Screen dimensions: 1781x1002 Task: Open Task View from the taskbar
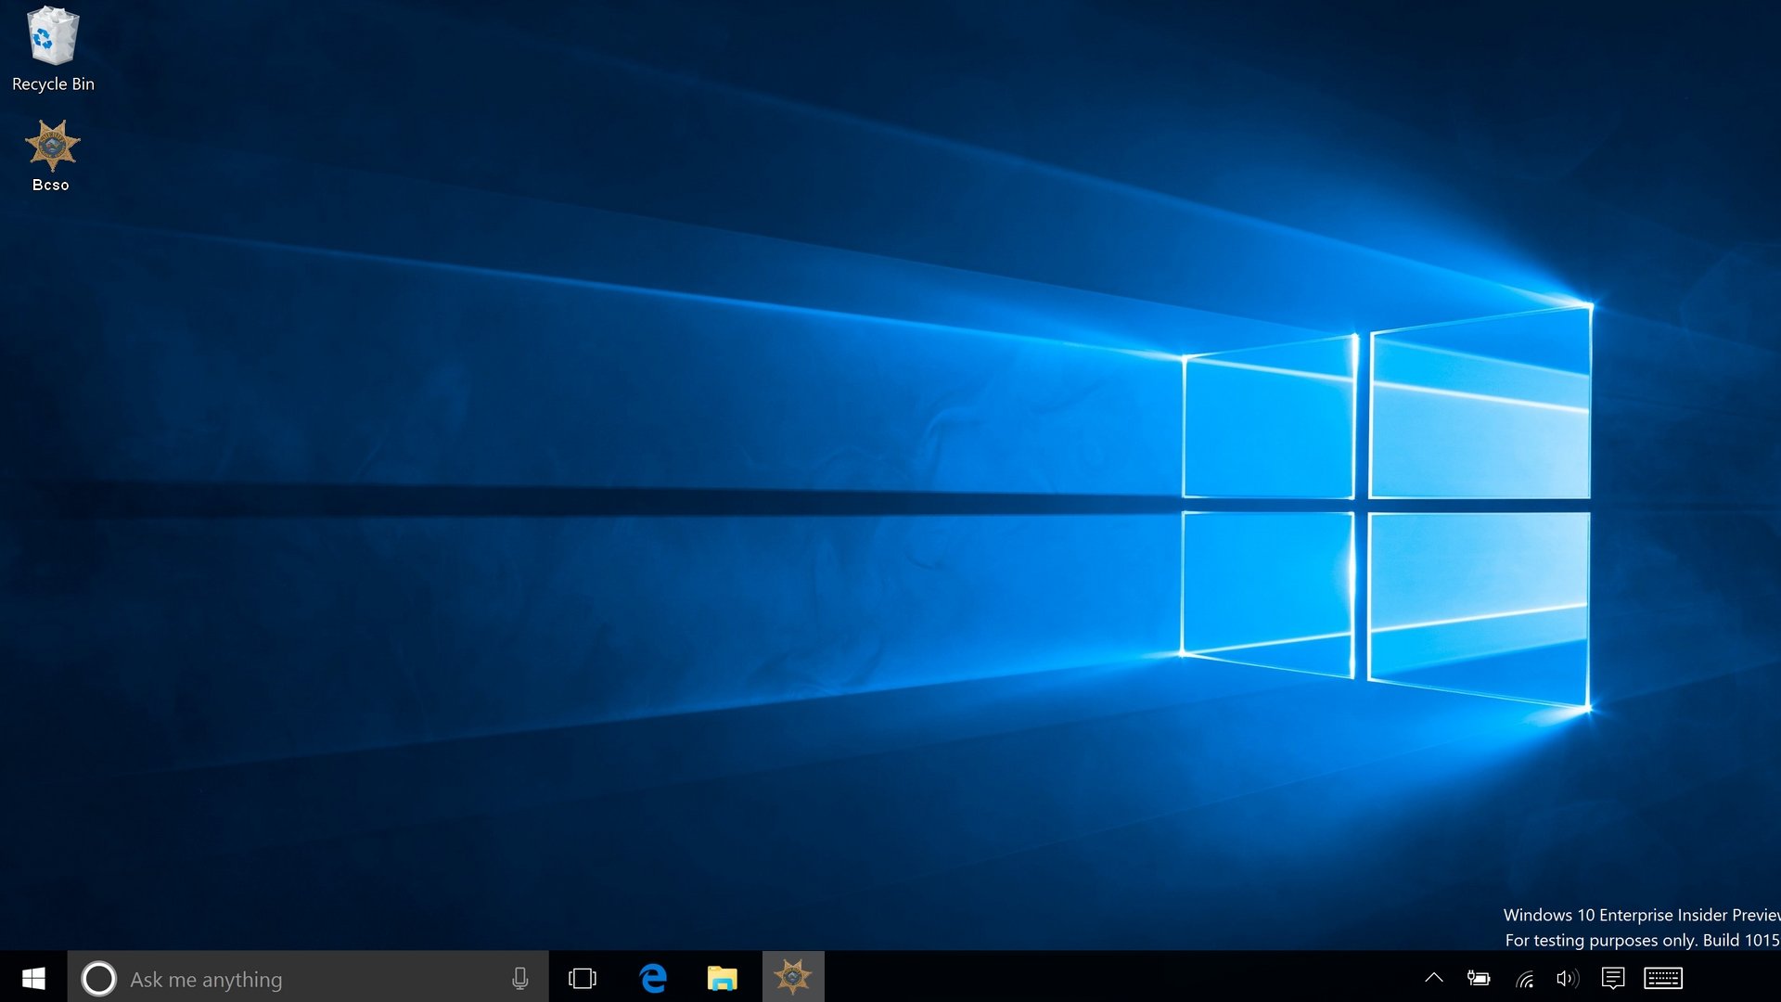tap(583, 978)
